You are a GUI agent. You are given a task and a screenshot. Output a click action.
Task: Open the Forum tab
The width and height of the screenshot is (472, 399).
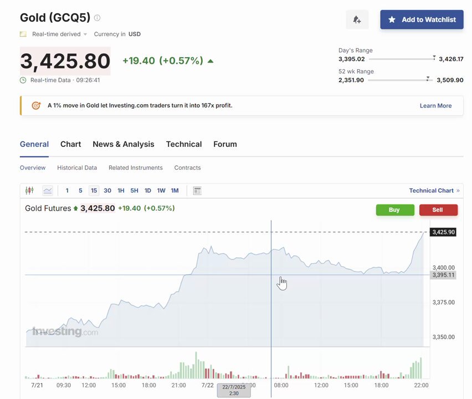point(225,144)
